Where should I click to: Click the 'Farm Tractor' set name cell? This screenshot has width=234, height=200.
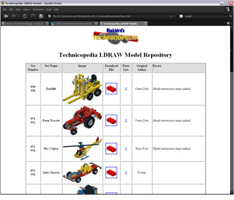(51, 121)
